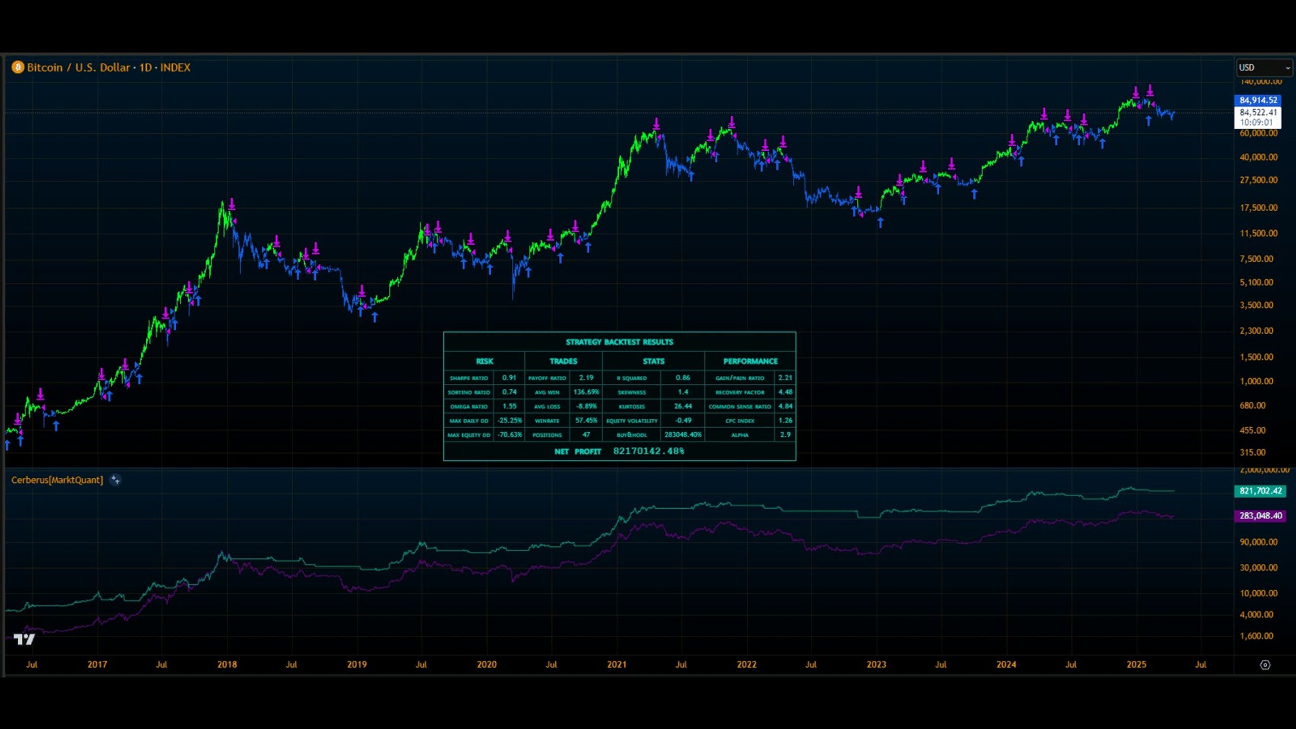
Task: Select the Common Sense Ratio value 4.84
Action: (785, 406)
